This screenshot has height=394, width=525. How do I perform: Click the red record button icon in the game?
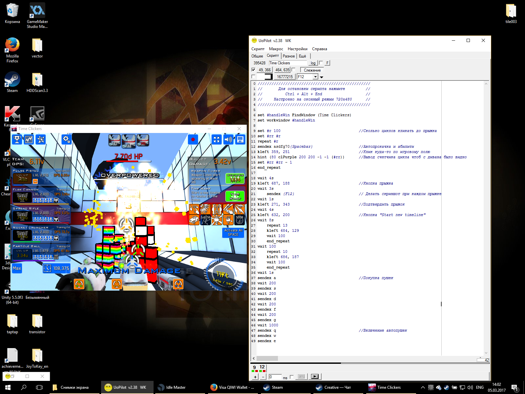coord(193,140)
